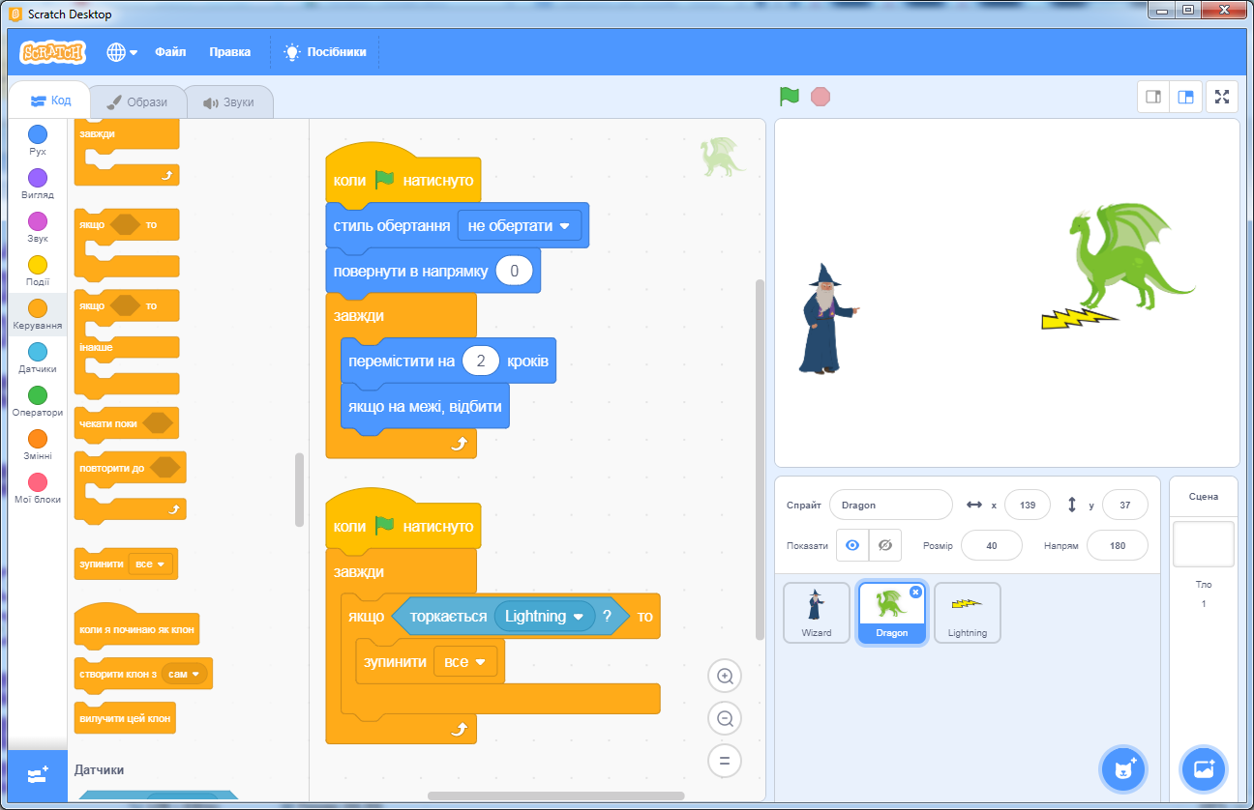Image resolution: width=1254 pixels, height=810 pixels.
Task: Switch to large stage layout
Action: (x=1185, y=97)
